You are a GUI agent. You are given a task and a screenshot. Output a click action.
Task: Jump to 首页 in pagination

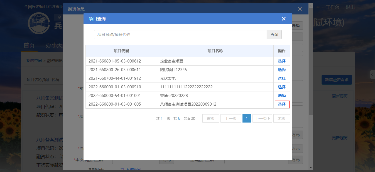tap(210, 118)
